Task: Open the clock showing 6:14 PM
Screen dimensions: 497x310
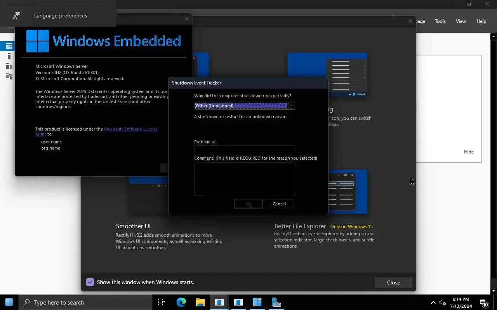Action: pyautogui.click(x=461, y=303)
